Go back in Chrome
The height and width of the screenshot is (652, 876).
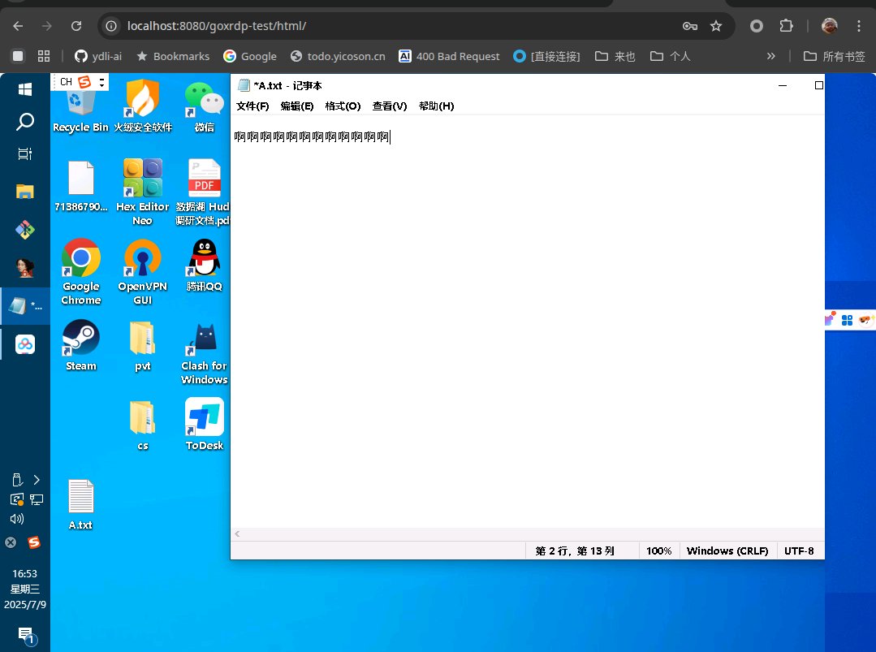(x=18, y=26)
